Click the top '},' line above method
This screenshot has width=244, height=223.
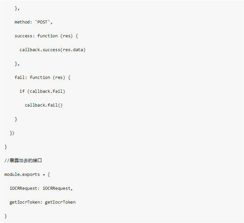pos(17,8)
